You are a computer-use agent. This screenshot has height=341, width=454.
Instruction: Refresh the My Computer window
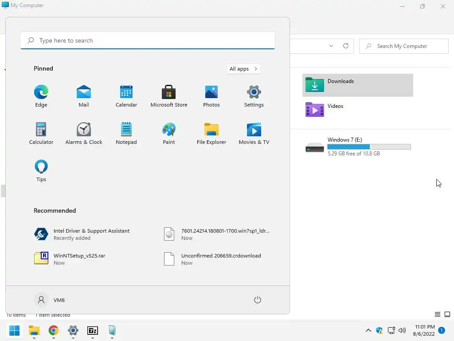pyautogui.click(x=346, y=46)
